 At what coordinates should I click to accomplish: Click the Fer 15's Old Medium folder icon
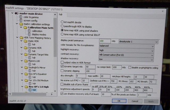25,80
